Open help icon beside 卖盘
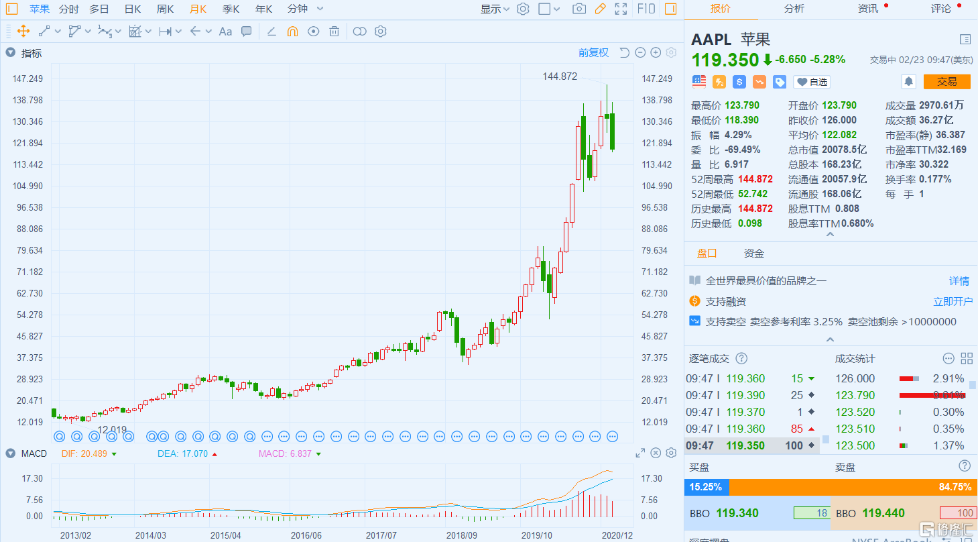The image size is (978, 542). coord(965,466)
